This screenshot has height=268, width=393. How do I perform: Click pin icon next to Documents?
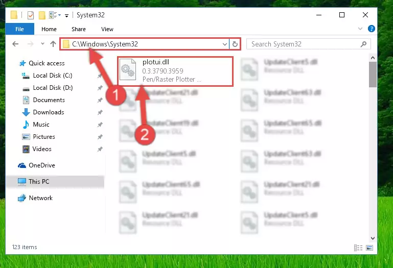[100, 100]
